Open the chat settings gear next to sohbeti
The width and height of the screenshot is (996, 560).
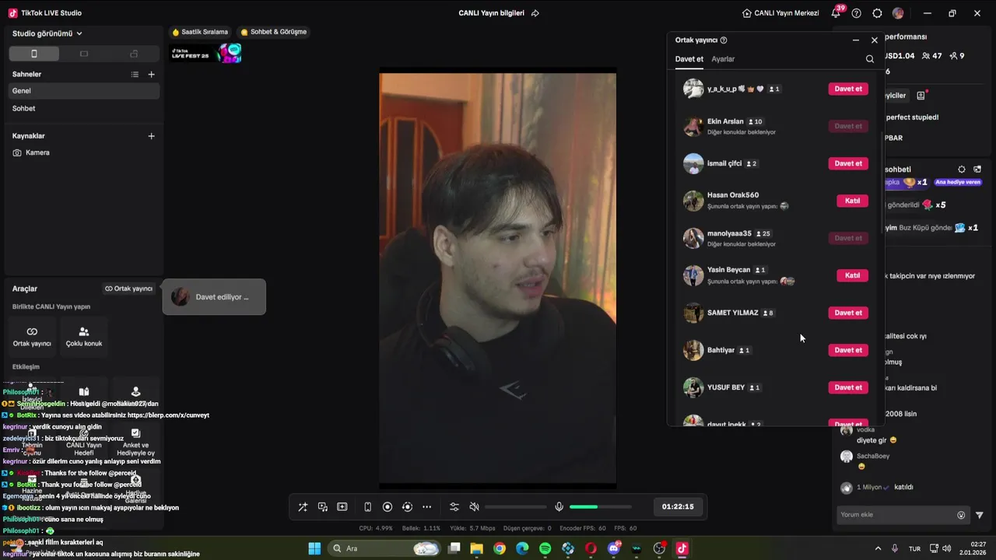coord(962,169)
